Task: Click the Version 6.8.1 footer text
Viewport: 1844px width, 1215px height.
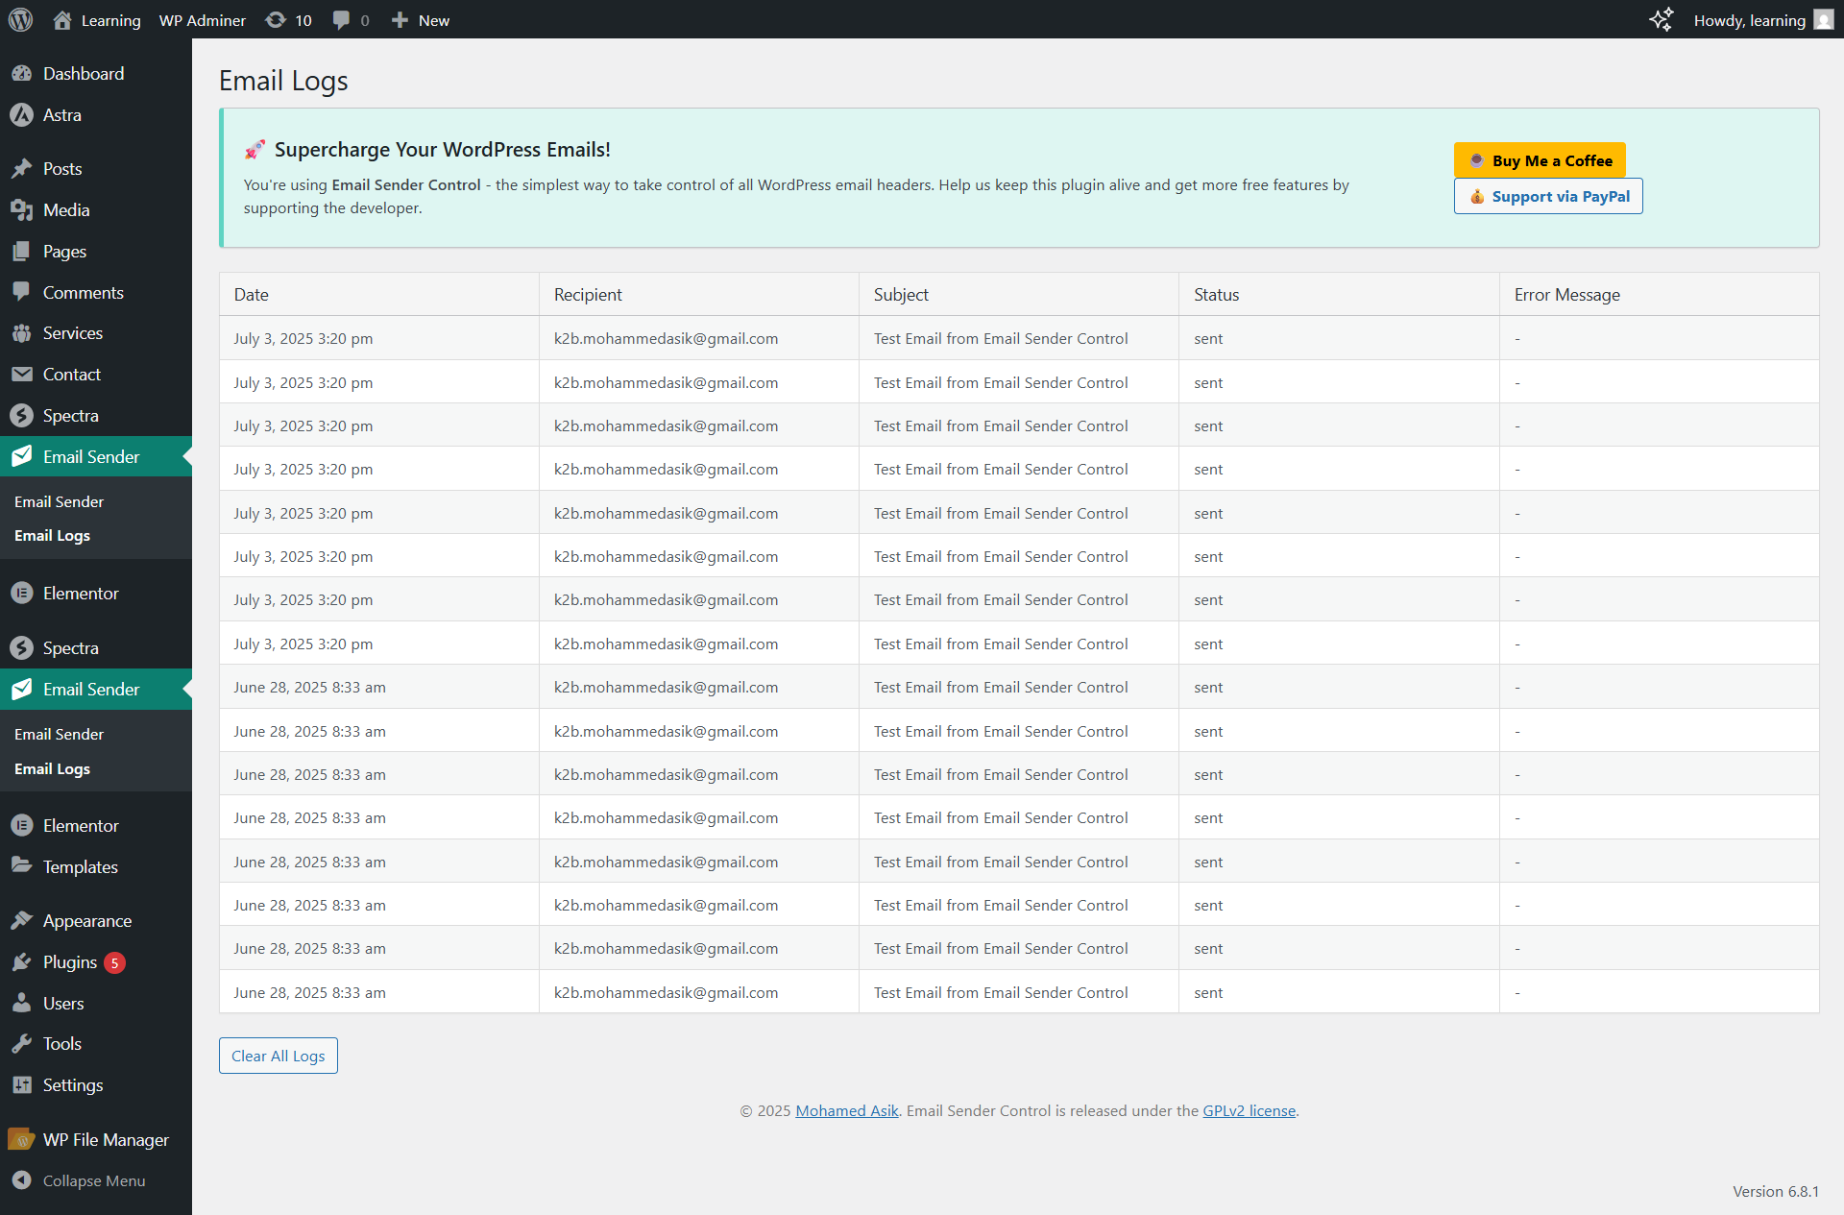Action: (1776, 1191)
